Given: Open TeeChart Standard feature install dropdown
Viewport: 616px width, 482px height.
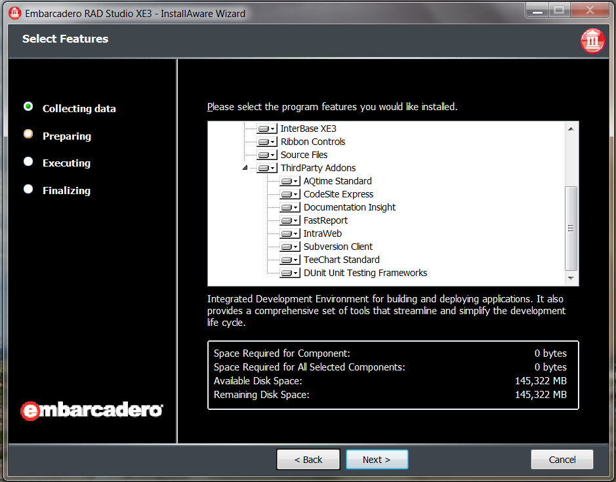Looking at the screenshot, I should (x=290, y=260).
